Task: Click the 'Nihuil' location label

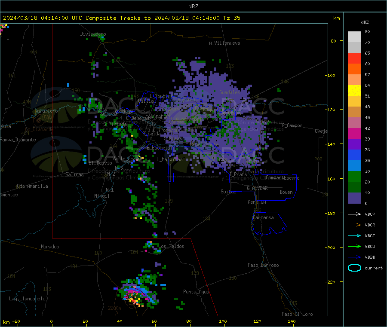Action: tap(101, 196)
